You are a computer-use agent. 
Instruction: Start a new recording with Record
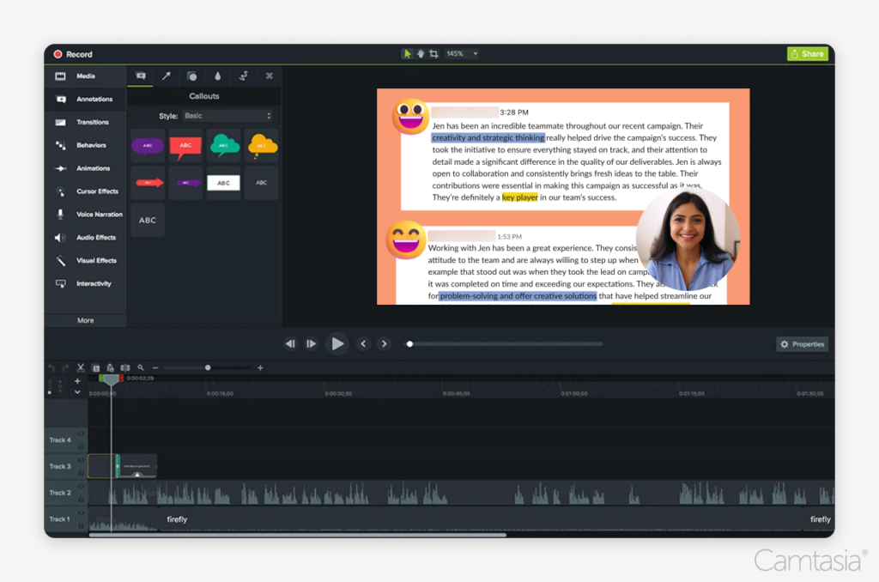pyautogui.click(x=73, y=54)
